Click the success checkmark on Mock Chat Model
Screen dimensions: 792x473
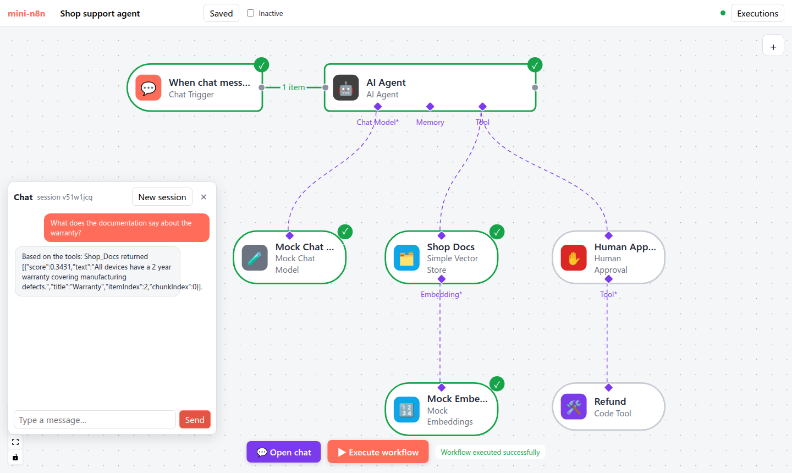[x=345, y=232]
